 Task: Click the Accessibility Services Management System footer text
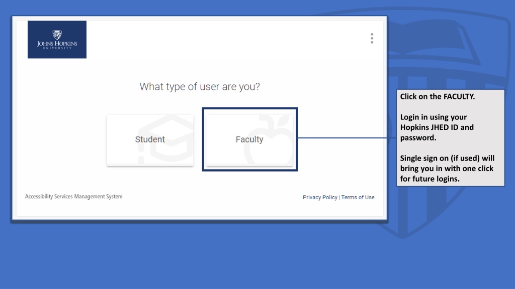73,196
